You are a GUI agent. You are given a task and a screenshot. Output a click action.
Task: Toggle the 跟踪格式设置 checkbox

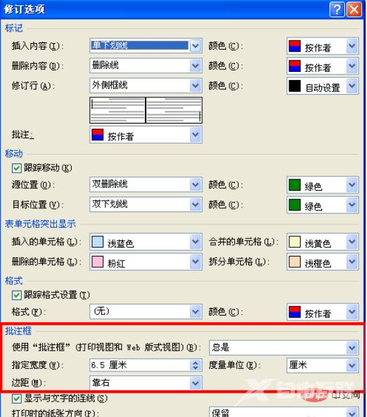(17, 295)
